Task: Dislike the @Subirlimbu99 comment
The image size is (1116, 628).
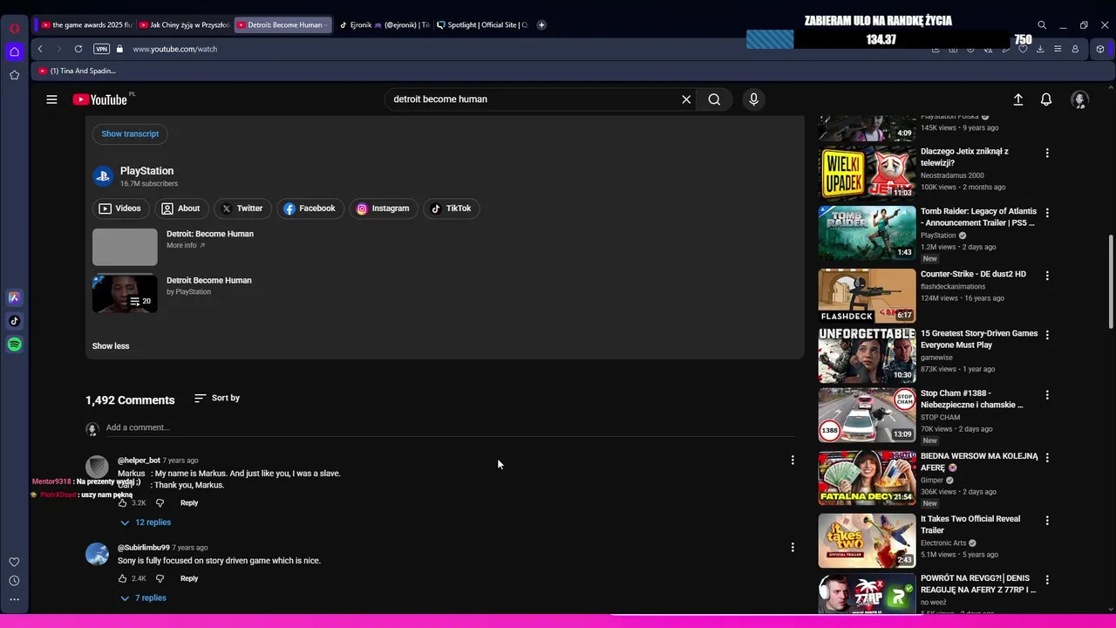Action: pos(160,578)
